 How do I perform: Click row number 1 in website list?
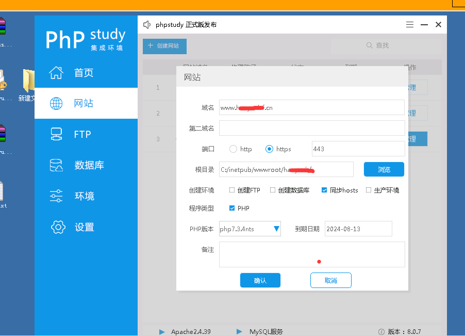click(158, 88)
